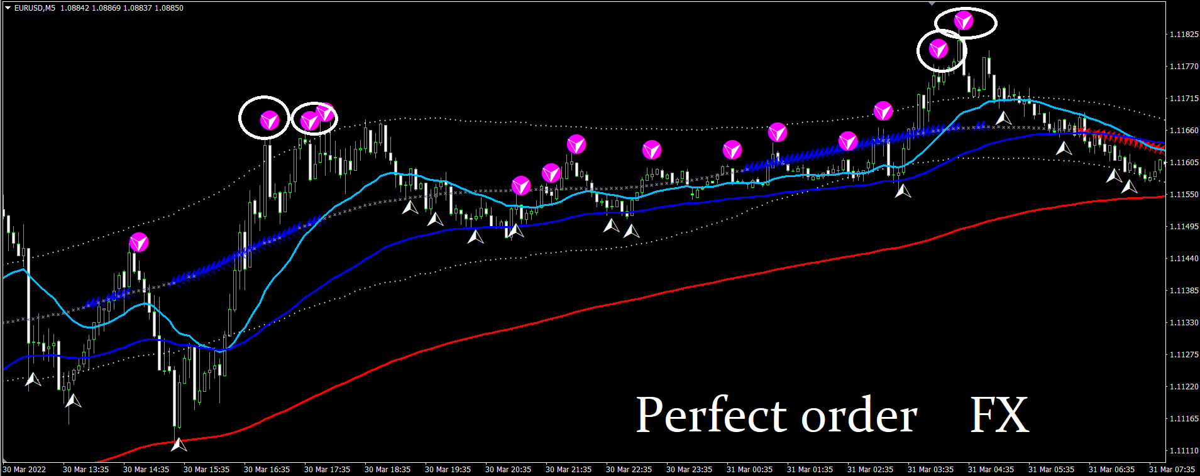Click the 31 Mar 03:35 time label
Screen dimensions: 1200x476
[930, 470]
